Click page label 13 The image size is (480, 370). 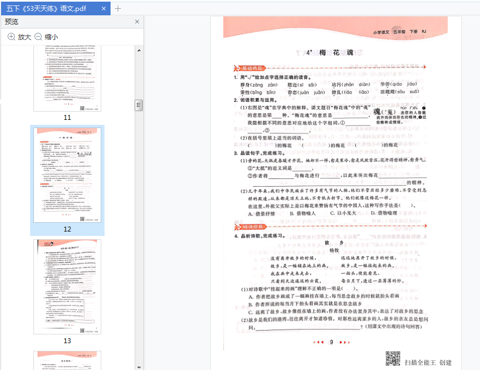67,341
